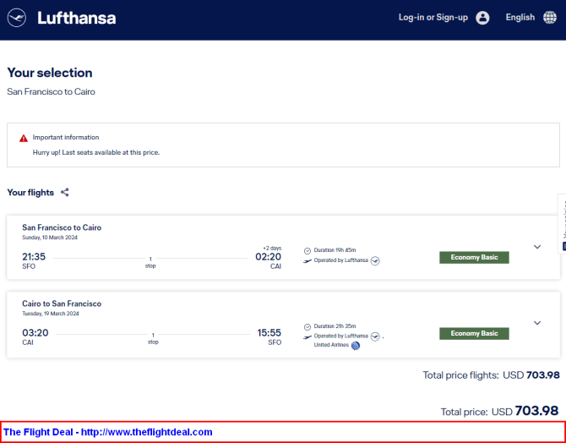Click Economy Basic badge on outbound flight
Viewport: 566px width, 443px height.
point(474,257)
